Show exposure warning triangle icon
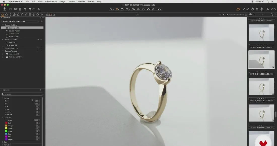 point(268,9)
